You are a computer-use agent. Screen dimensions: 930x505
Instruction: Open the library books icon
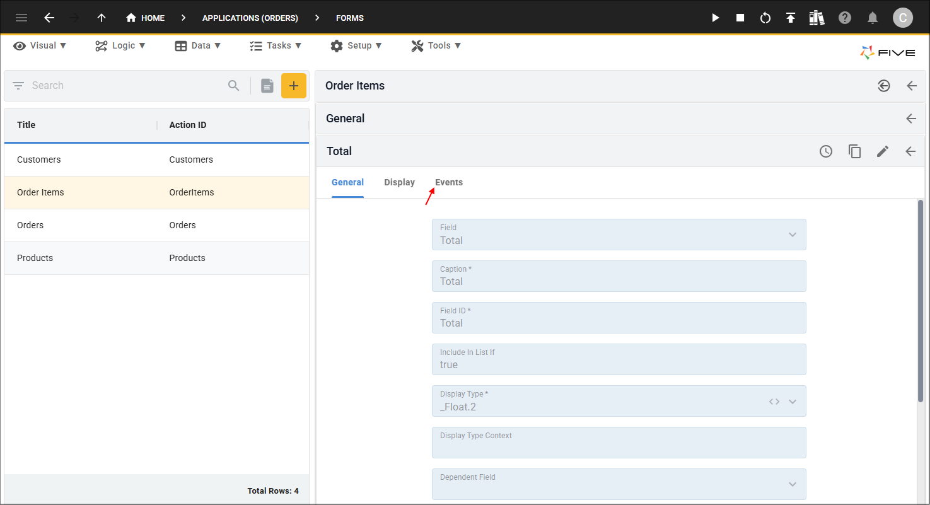pyautogui.click(x=817, y=18)
